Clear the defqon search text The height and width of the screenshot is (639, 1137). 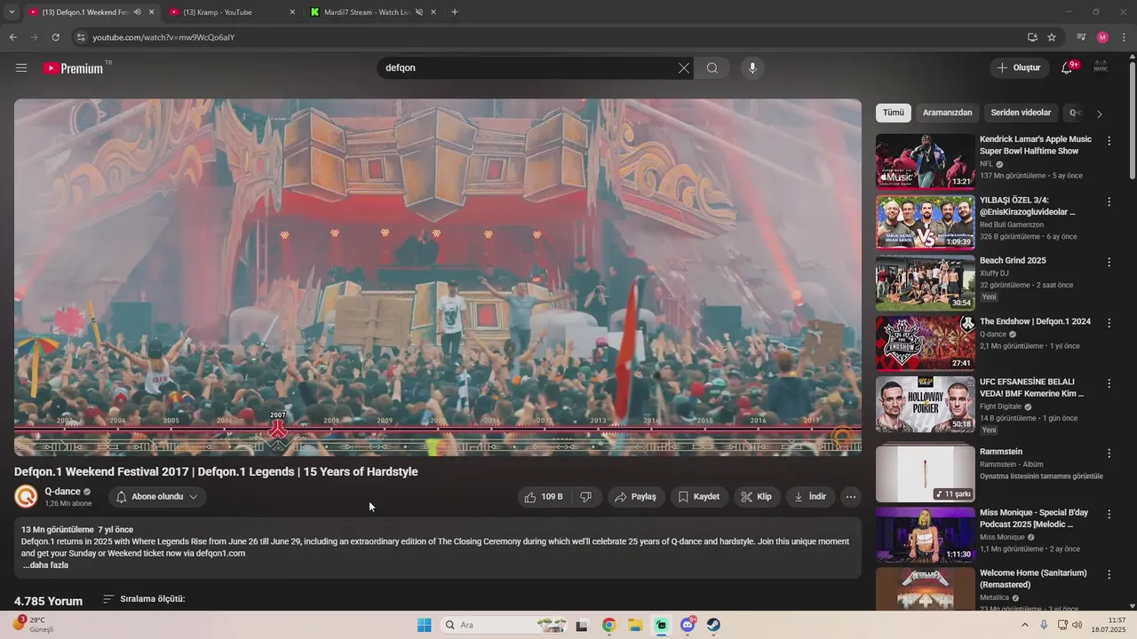684,68
